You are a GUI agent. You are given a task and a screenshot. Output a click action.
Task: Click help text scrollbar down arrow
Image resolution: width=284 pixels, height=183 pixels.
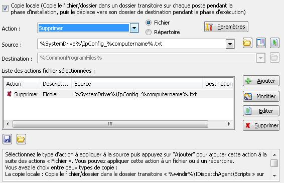pyautogui.click(x=274, y=175)
